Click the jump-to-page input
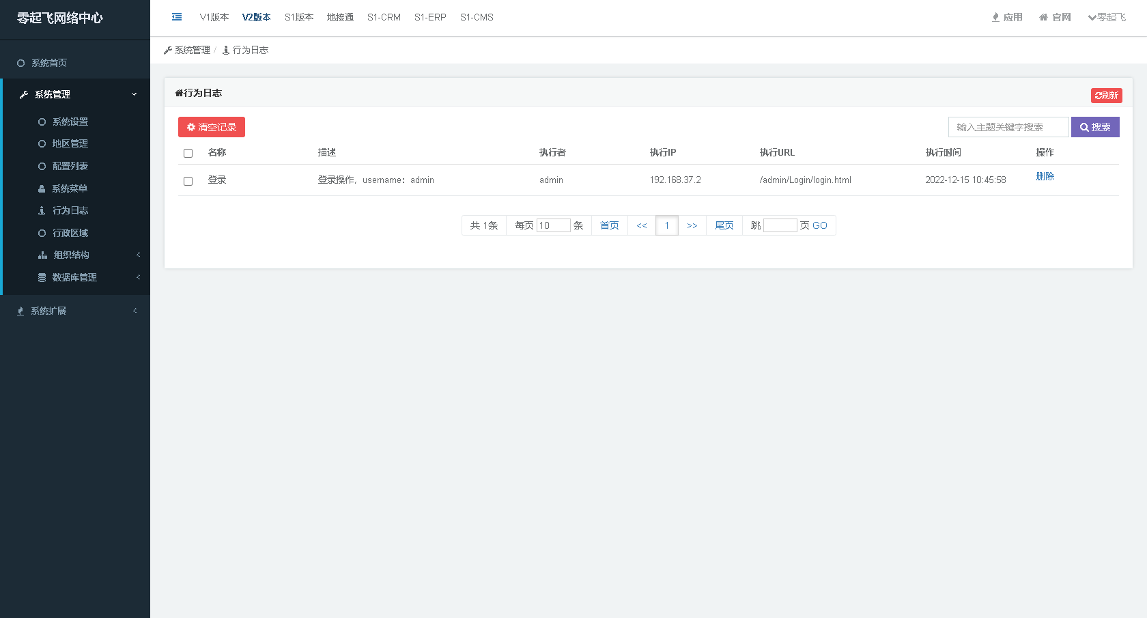 780,225
